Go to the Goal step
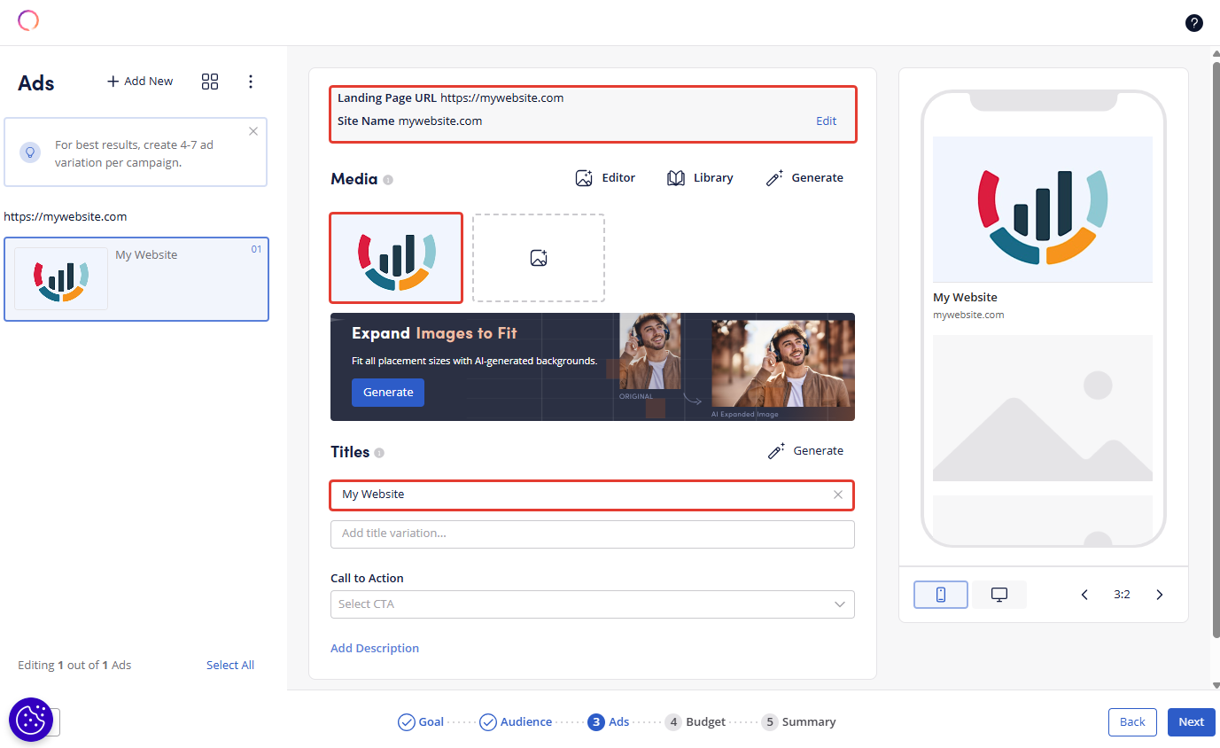Image resolution: width=1220 pixels, height=748 pixels. (x=421, y=722)
